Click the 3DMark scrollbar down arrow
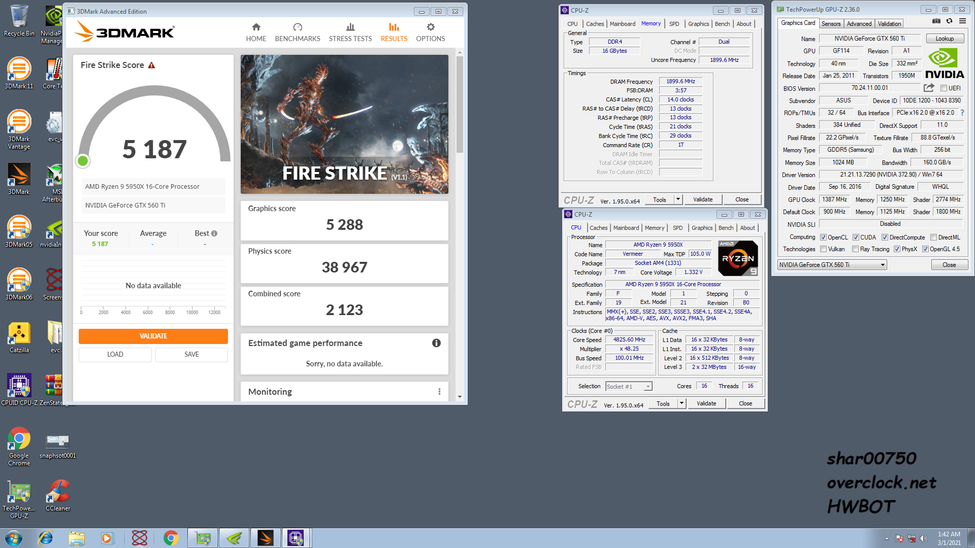The image size is (975, 548). click(x=460, y=397)
